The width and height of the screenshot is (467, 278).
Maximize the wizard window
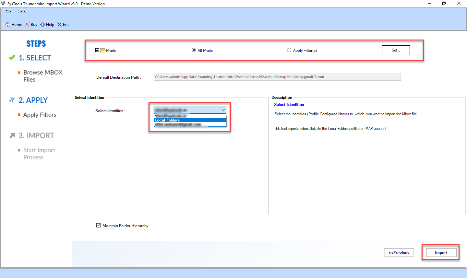[444, 4]
